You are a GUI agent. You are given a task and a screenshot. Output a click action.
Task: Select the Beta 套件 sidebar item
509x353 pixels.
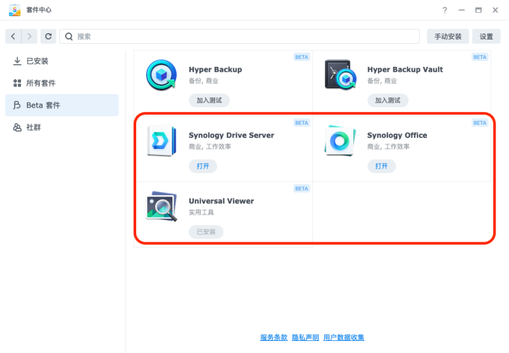click(x=62, y=105)
